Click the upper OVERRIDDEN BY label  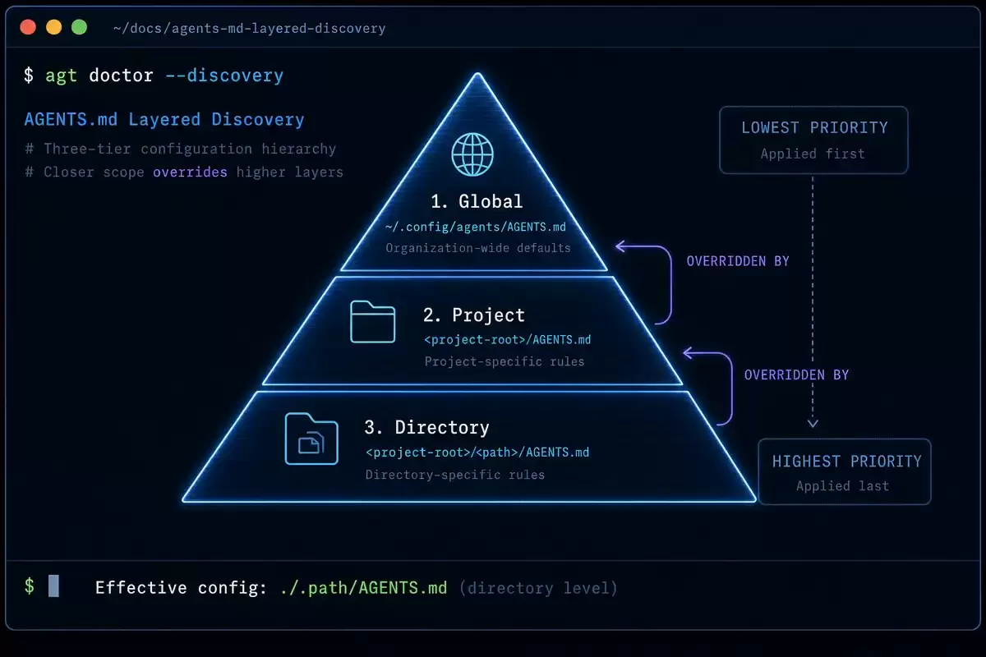[738, 261]
